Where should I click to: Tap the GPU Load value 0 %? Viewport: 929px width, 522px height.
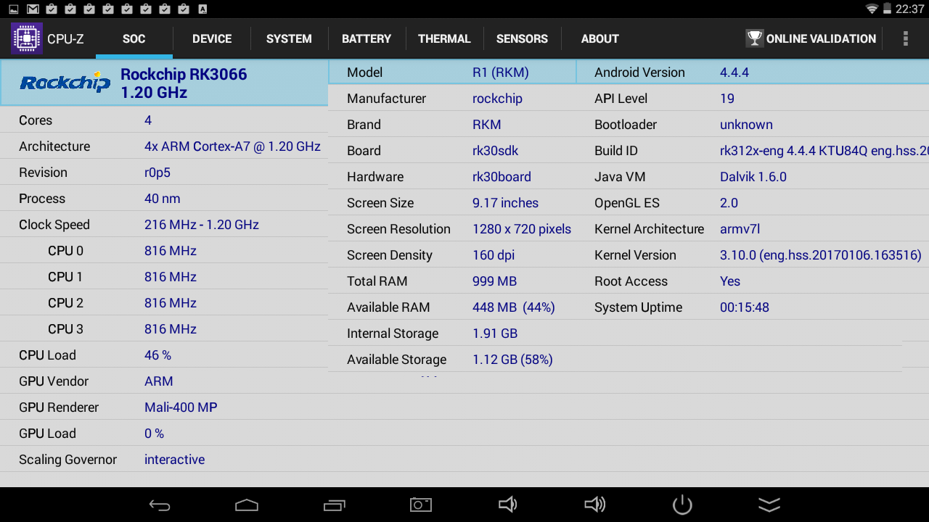[154, 434]
